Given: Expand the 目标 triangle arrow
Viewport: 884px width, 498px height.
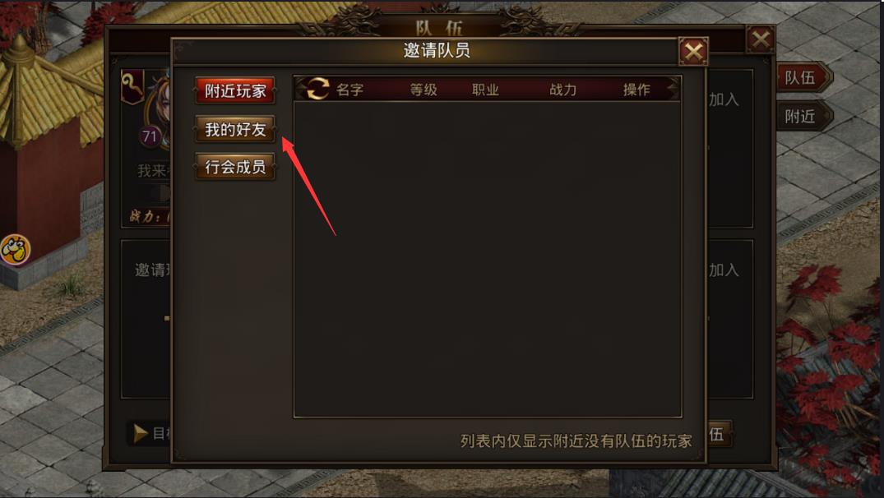Looking at the screenshot, I should pos(139,433).
